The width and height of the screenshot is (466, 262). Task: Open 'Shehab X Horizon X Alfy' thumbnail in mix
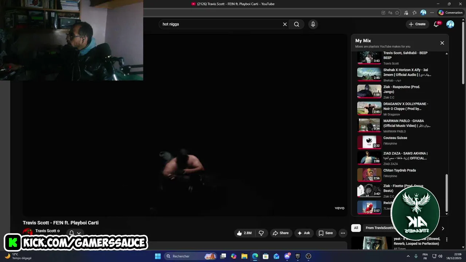369,74
